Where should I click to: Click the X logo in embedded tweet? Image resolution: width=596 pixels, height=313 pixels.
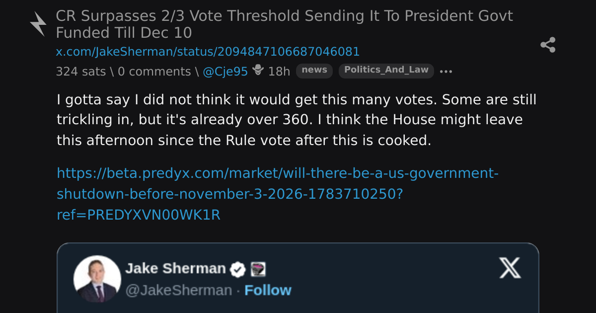coord(510,268)
